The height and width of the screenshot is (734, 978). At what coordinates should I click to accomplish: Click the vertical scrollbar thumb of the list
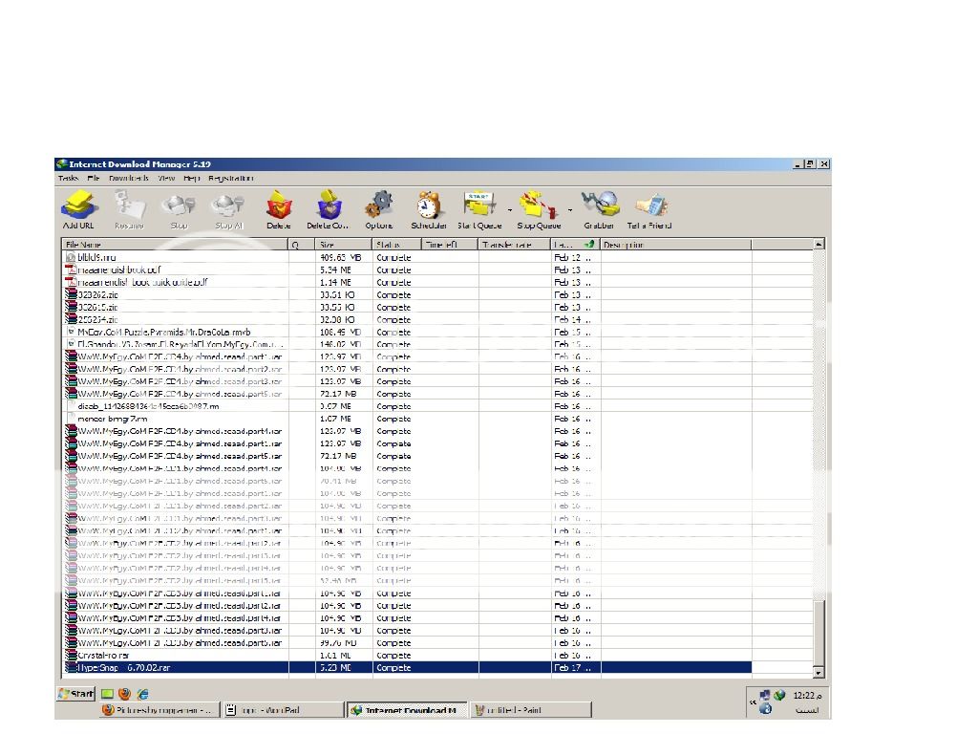click(819, 633)
